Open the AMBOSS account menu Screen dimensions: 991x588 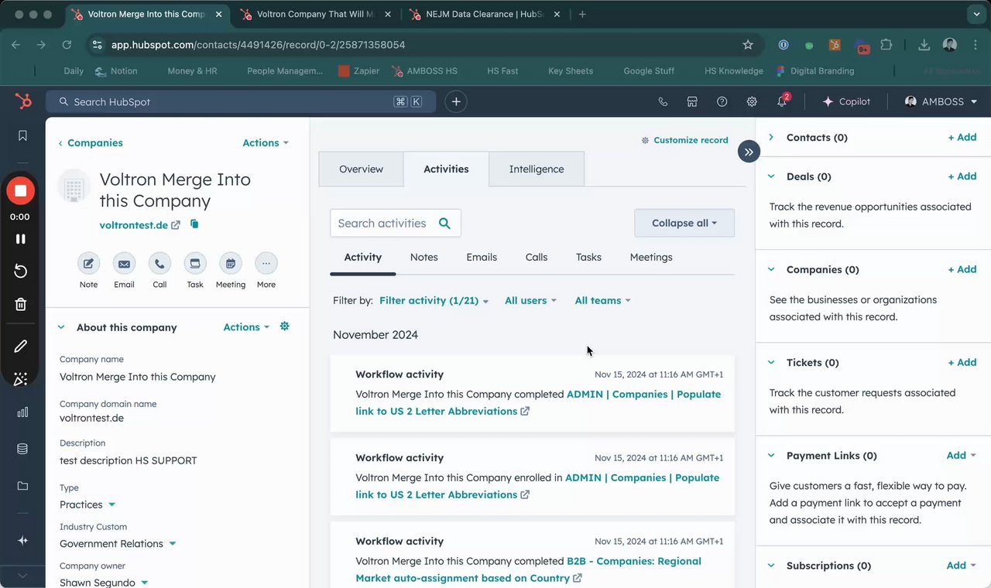click(941, 101)
